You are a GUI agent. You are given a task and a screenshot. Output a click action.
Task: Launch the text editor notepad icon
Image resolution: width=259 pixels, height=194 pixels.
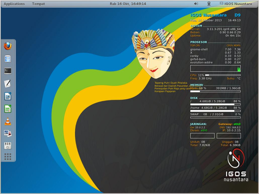pos(8,83)
